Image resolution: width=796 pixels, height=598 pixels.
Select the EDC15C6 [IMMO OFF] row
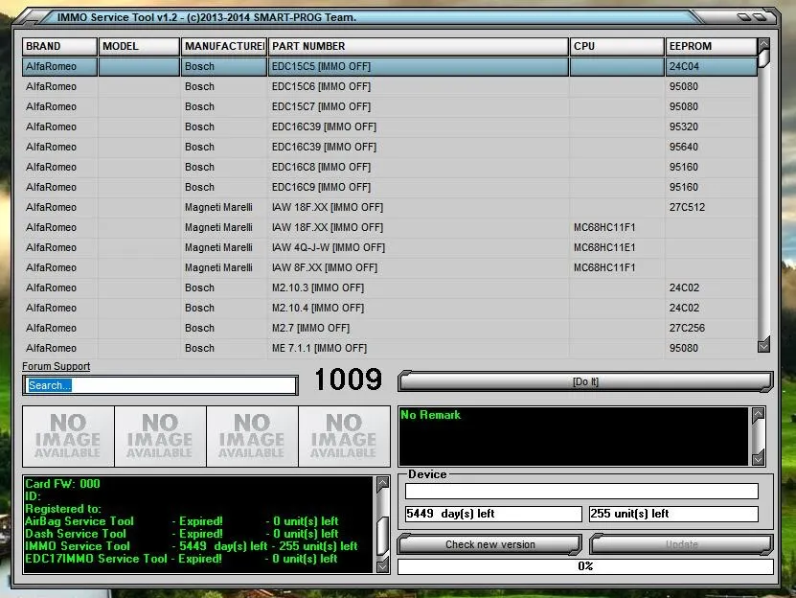click(389, 86)
